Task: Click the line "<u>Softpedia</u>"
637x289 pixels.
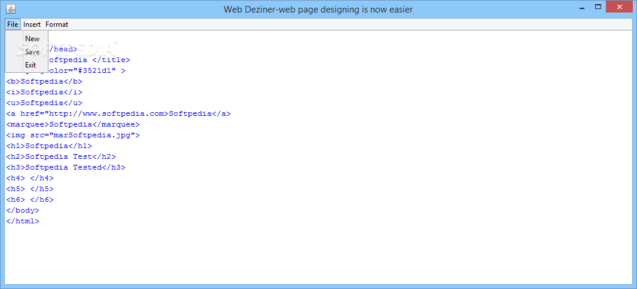Action: (44, 103)
